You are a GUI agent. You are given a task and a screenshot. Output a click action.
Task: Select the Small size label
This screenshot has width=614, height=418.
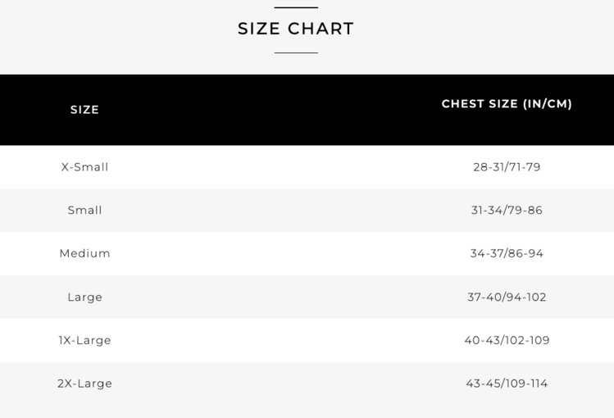coord(84,211)
